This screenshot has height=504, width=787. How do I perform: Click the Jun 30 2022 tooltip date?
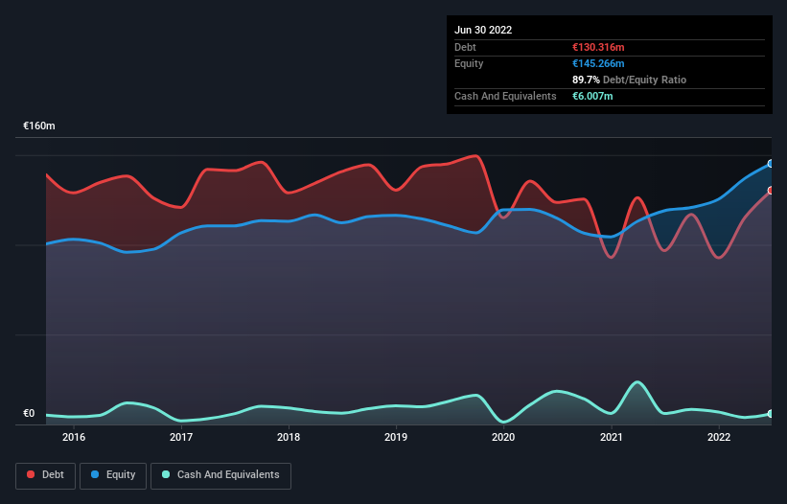pos(483,30)
